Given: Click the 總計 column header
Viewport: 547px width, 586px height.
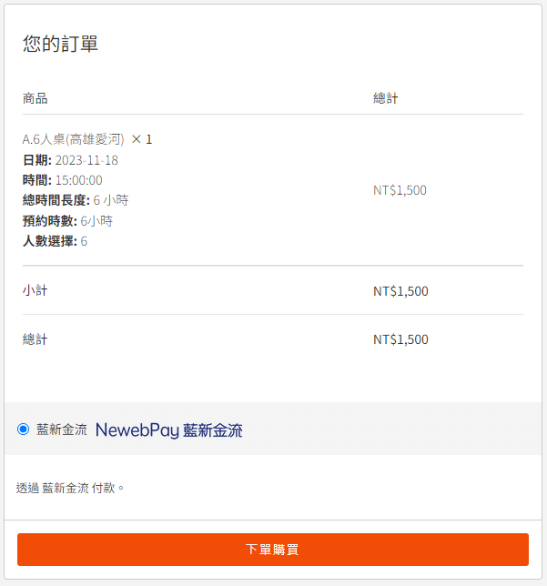Looking at the screenshot, I should [x=386, y=98].
